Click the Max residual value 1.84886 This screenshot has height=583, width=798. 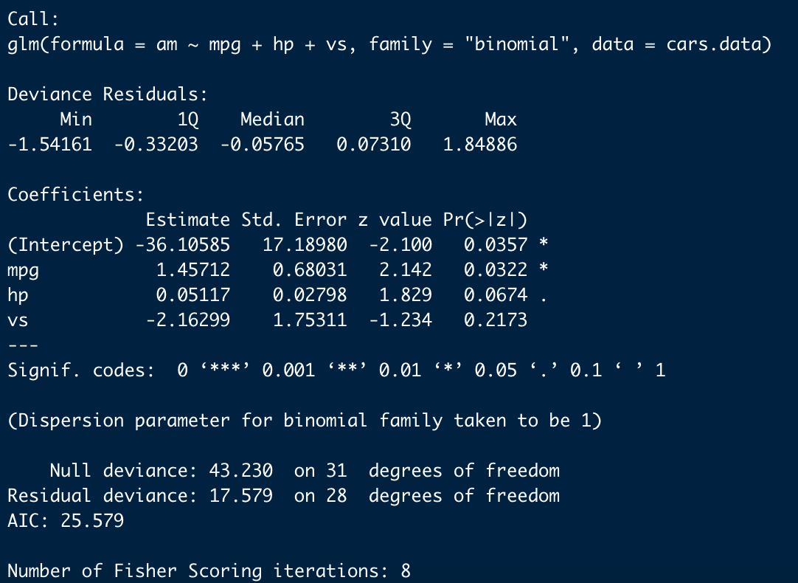[x=480, y=145]
